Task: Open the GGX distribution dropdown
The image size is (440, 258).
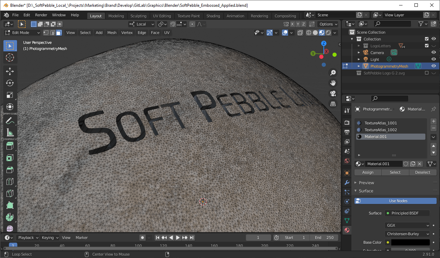Action: [x=407, y=225]
